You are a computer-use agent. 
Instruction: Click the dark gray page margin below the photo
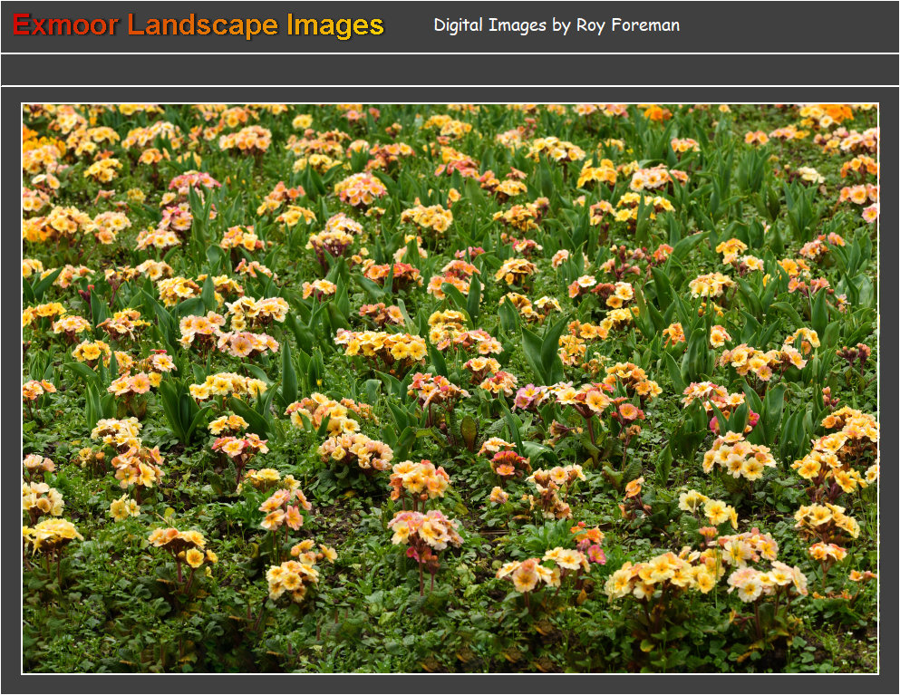point(450,685)
